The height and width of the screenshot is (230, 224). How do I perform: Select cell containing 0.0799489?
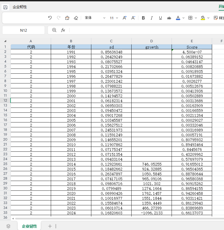click(111, 189)
